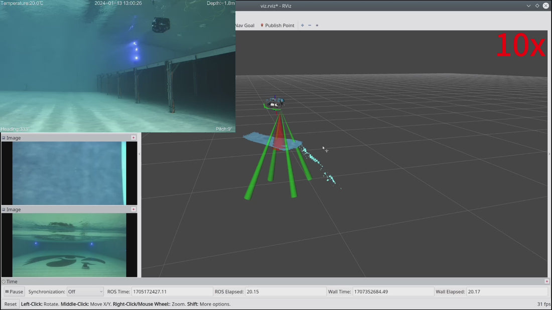Click the RViz window shade chevron

click(528, 6)
